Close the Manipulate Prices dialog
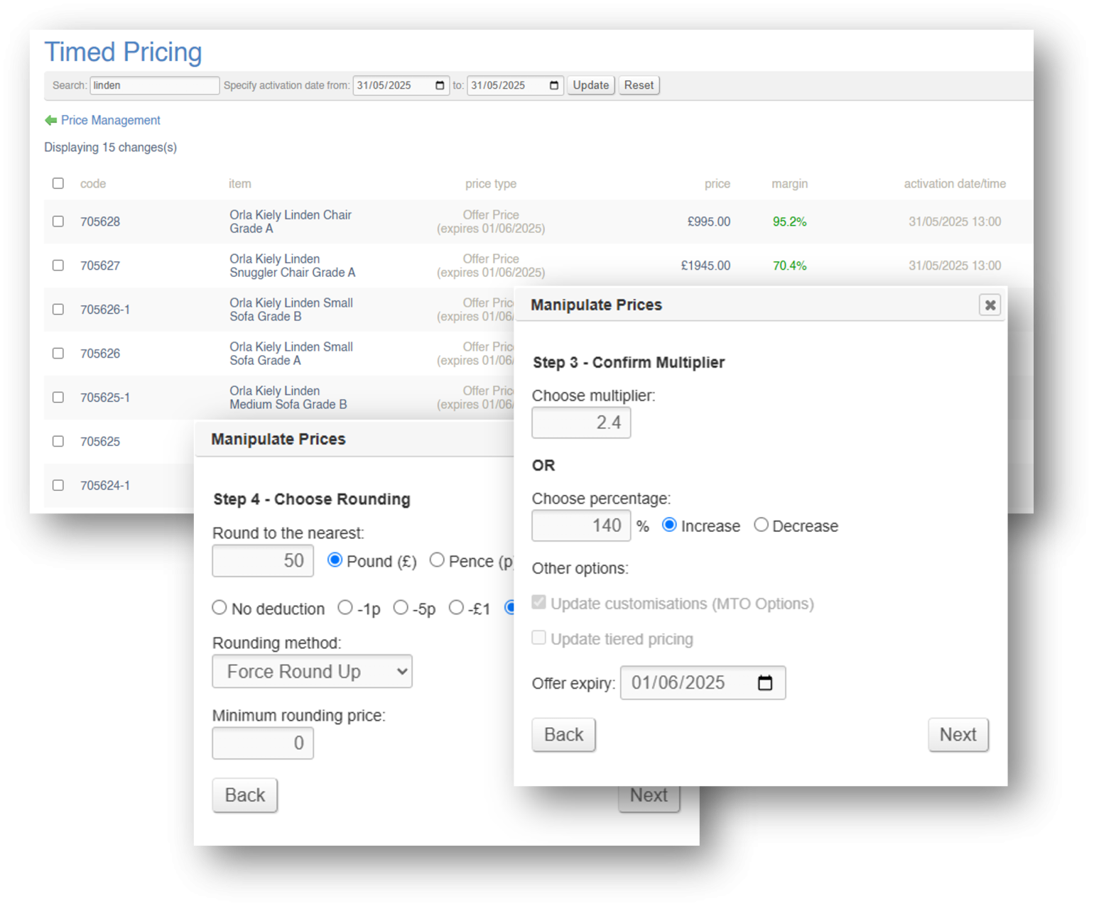This screenshot has height=906, width=1094. coord(990,305)
